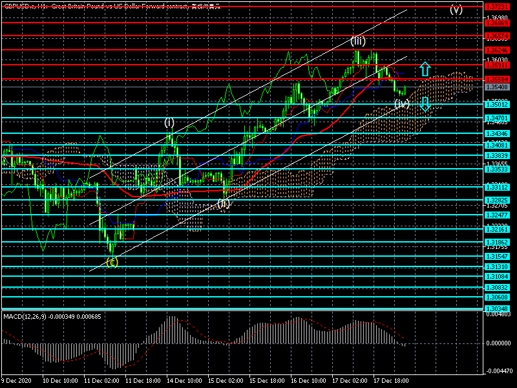517x388 pixels.
Task: Select the yellow (c) wave label
Action: (x=112, y=262)
